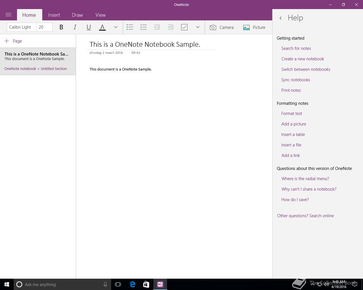Viewport: 363px width, 290px height.
Task: Apply bulleted list
Action: click(130, 27)
